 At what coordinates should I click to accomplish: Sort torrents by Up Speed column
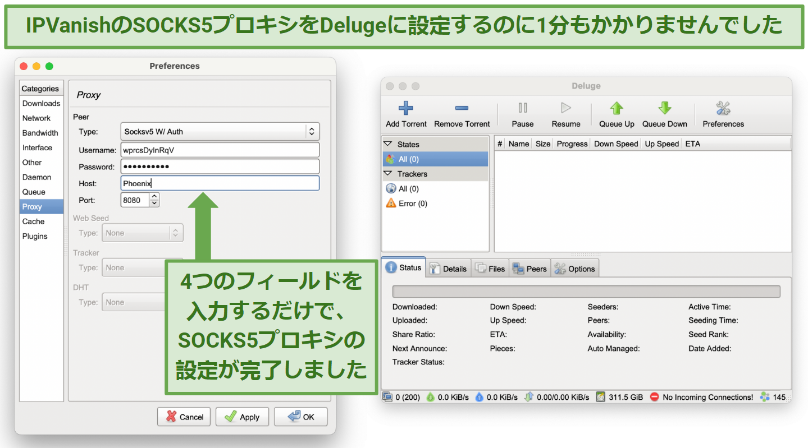click(661, 144)
